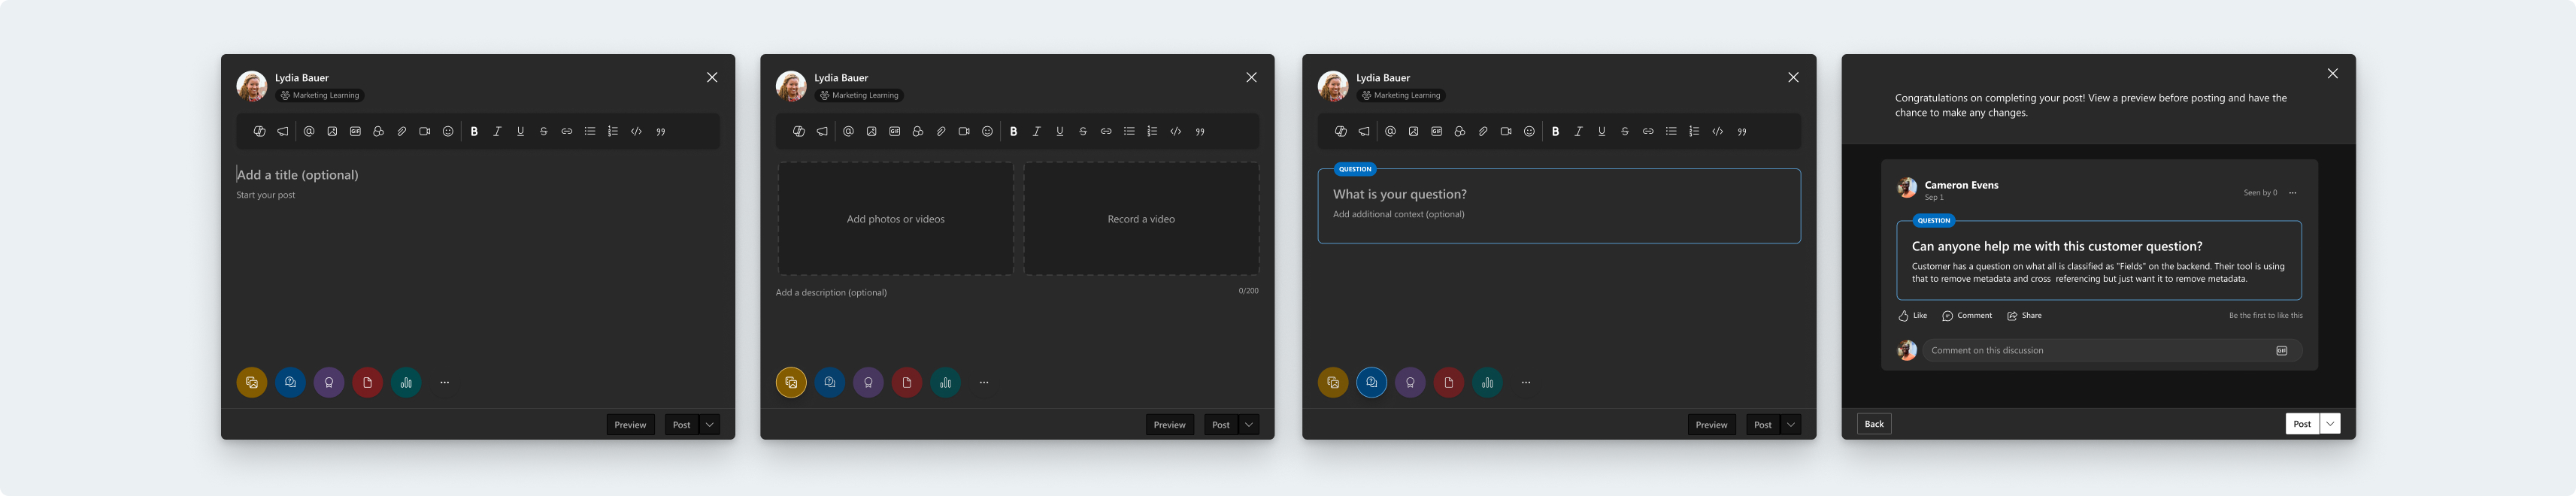Open the dropdown arrow beside the white Post button
Viewport: 2576px width, 496px height.
pyautogui.click(x=2330, y=424)
